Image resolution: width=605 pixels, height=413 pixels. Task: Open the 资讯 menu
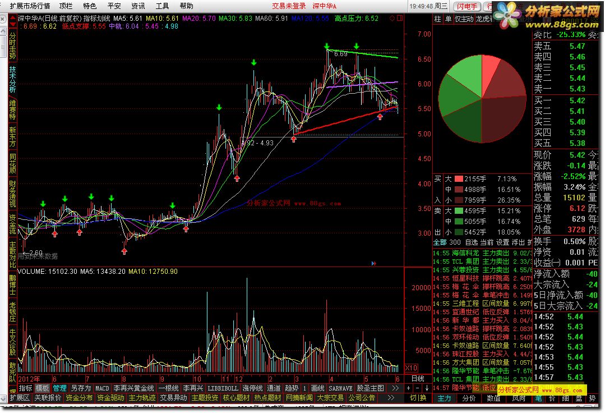pyautogui.click(x=138, y=6)
